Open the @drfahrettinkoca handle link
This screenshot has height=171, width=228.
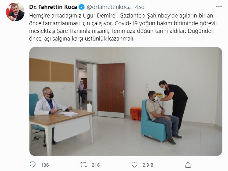coord(109,7)
